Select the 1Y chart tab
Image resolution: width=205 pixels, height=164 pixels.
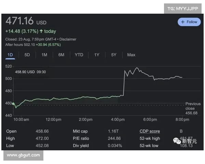(x=97, y=55)
